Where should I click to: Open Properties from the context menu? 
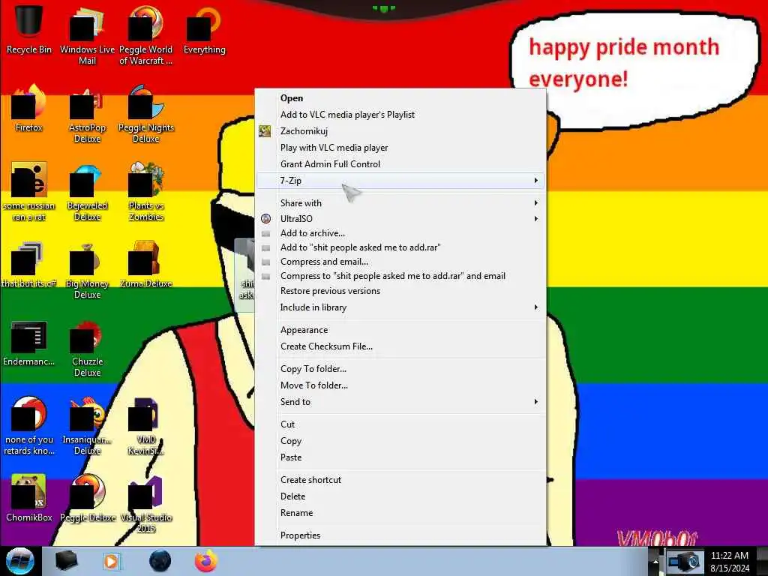coord(400,535)
